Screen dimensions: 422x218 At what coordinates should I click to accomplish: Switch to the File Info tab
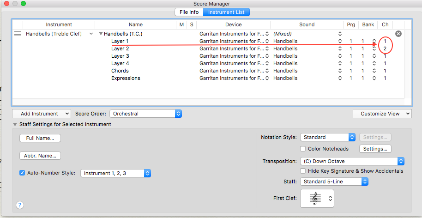(x=189, y=12)
